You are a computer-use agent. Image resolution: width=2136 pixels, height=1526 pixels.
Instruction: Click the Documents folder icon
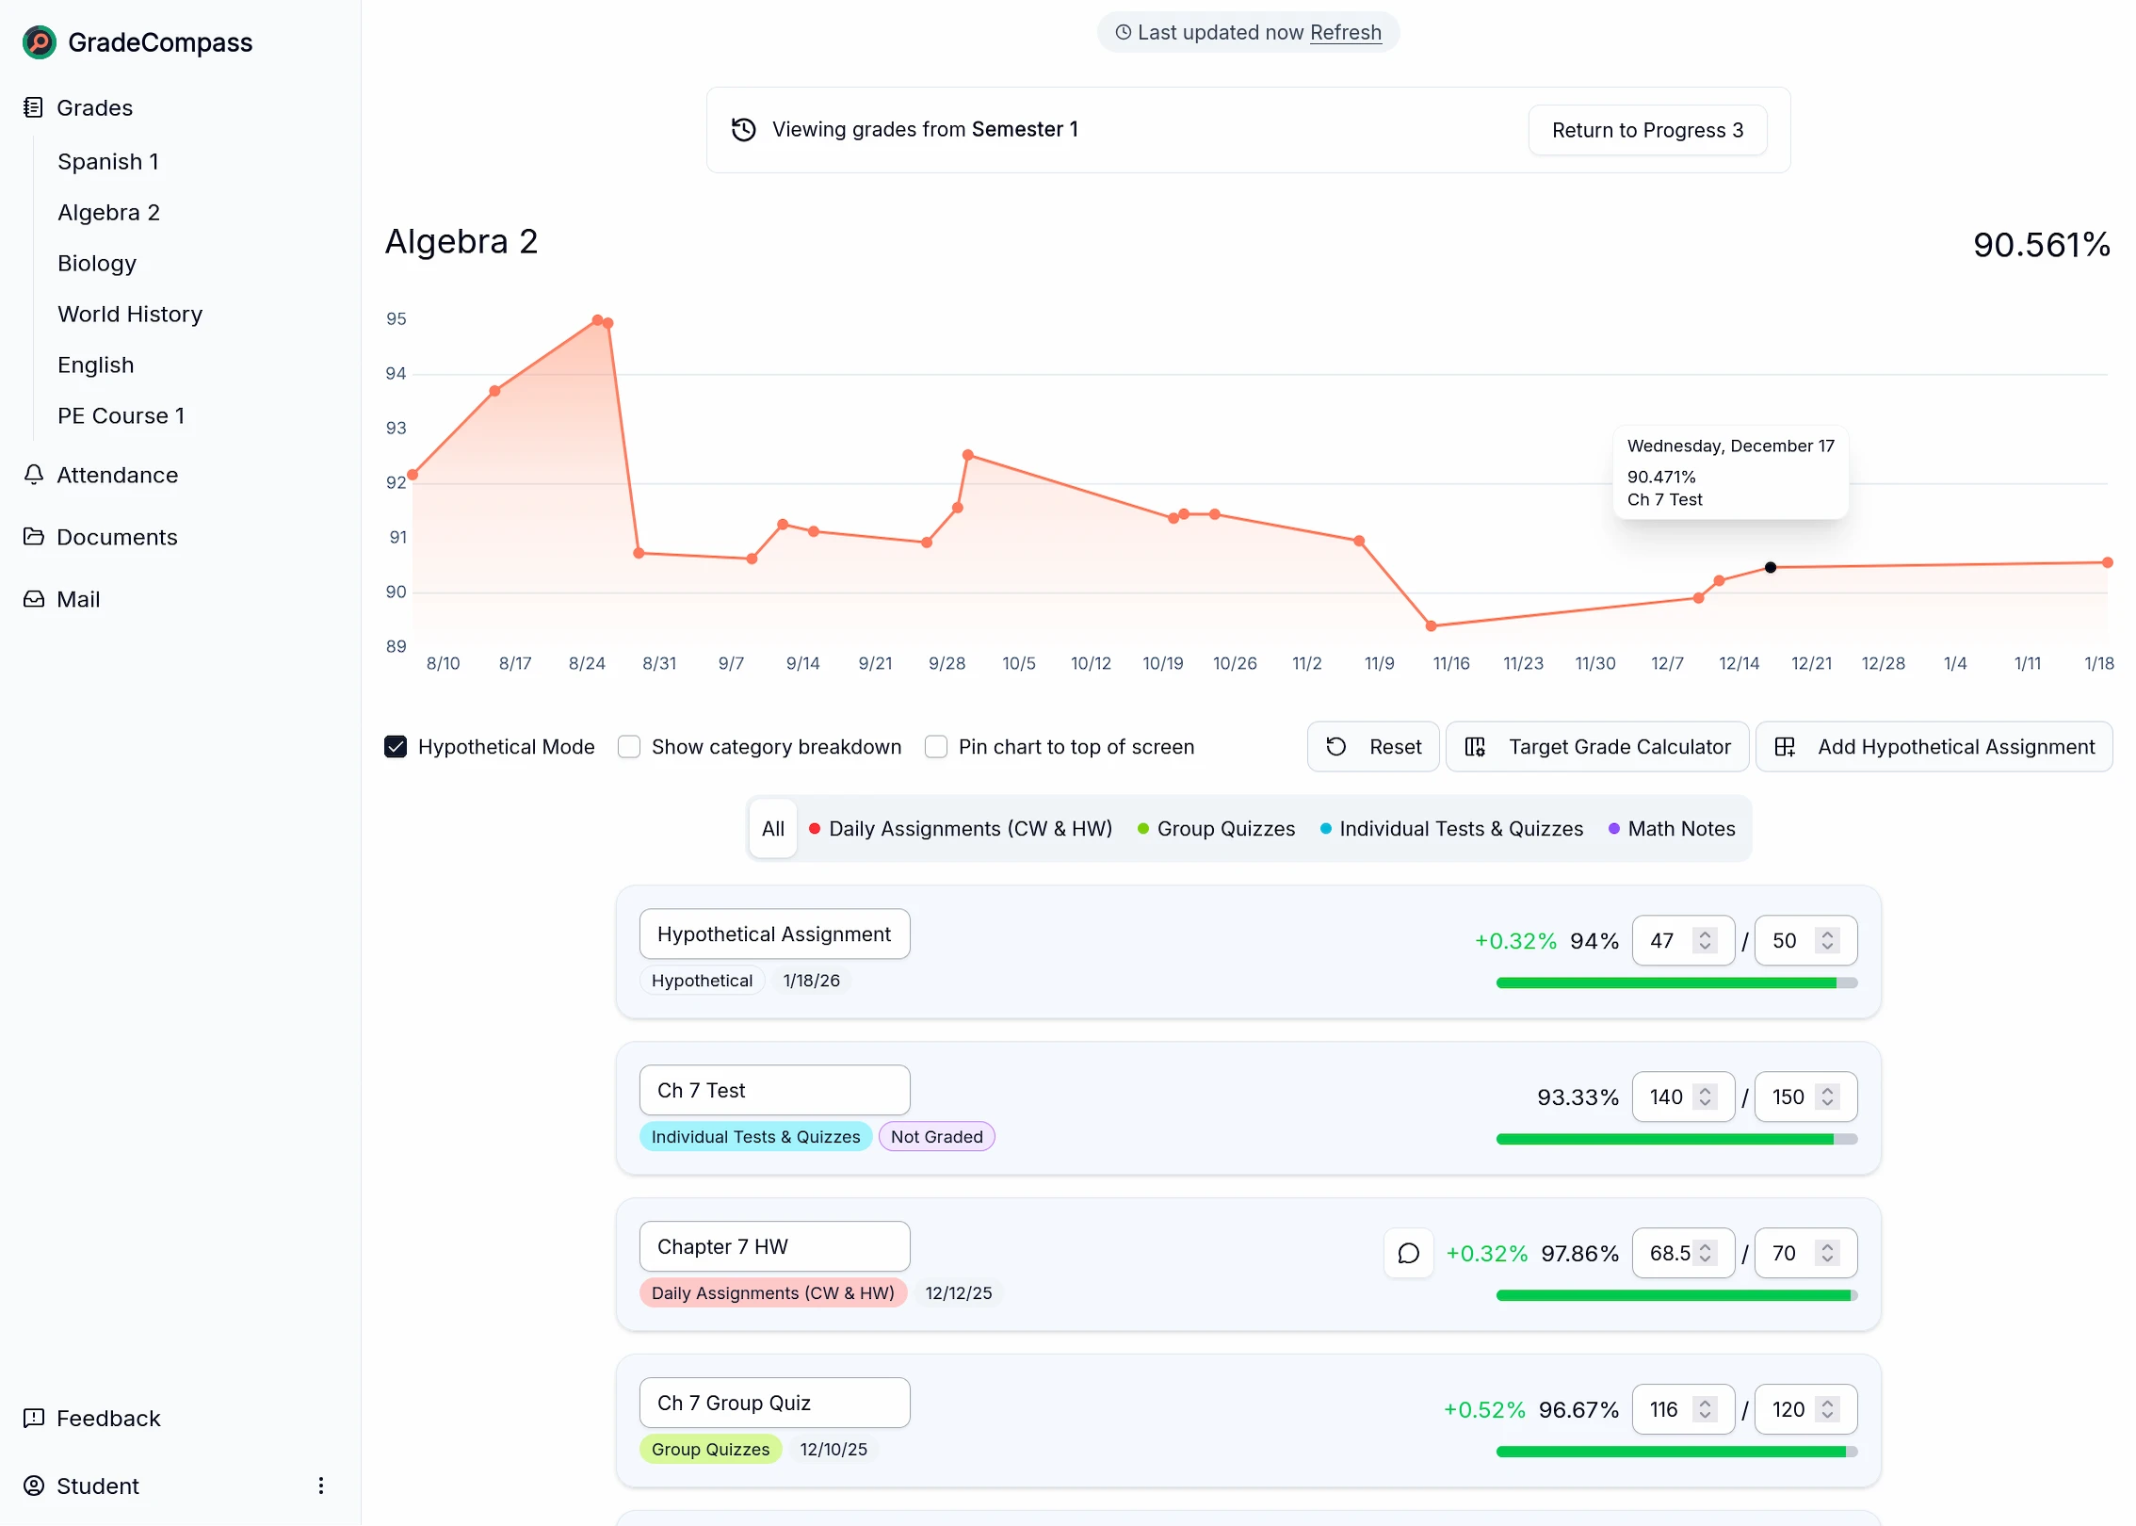34,536
